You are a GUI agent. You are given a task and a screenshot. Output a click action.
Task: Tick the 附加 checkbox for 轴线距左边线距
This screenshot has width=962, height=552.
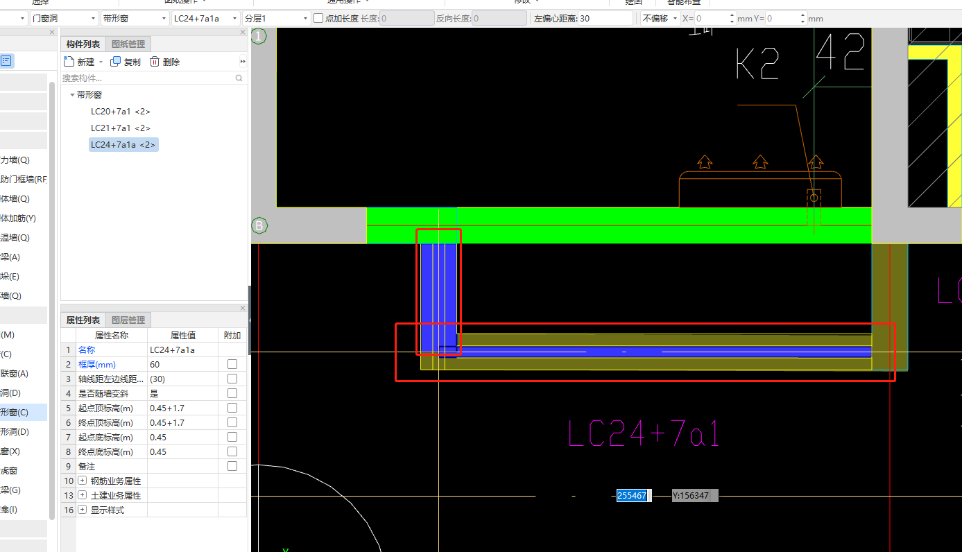[x=232, y=379]
